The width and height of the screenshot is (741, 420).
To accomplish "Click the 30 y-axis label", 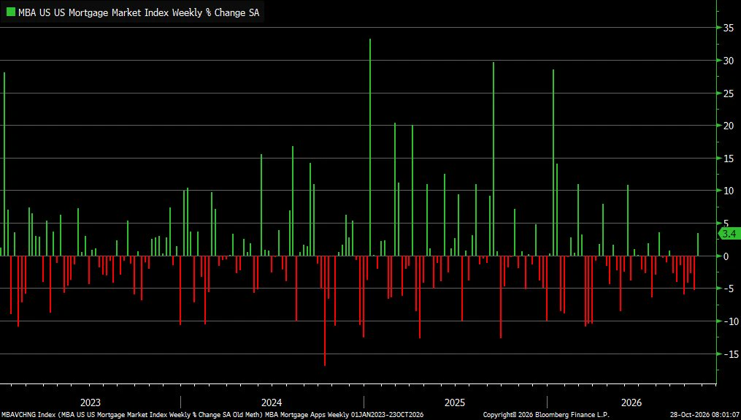I will tap(729, 61).
